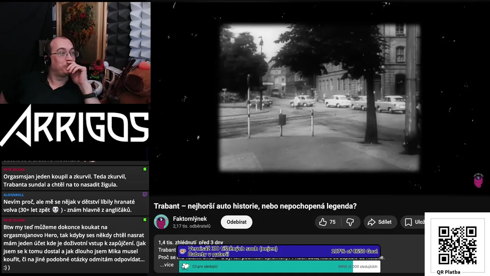
Task: Click the Vernisáž donation goal progress bar
Action: point(279,251)
